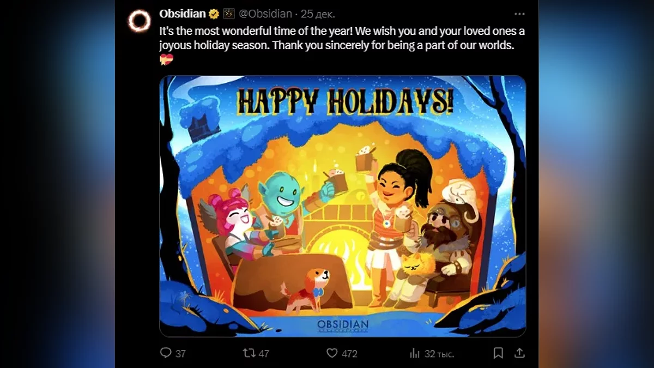The width and height of the screenshot is (654, 368).
Task: Click the gold verified badge
Action: coord(214,14)
